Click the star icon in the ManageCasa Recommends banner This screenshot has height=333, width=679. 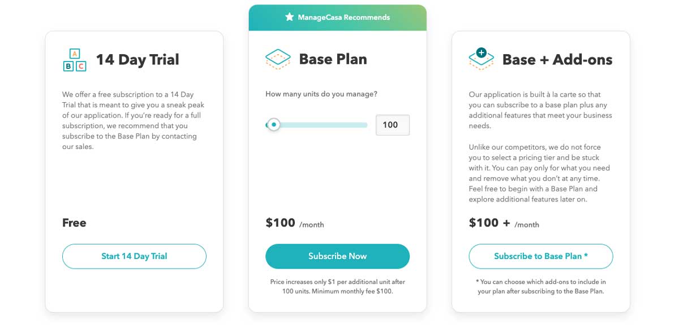pos(289,17)
